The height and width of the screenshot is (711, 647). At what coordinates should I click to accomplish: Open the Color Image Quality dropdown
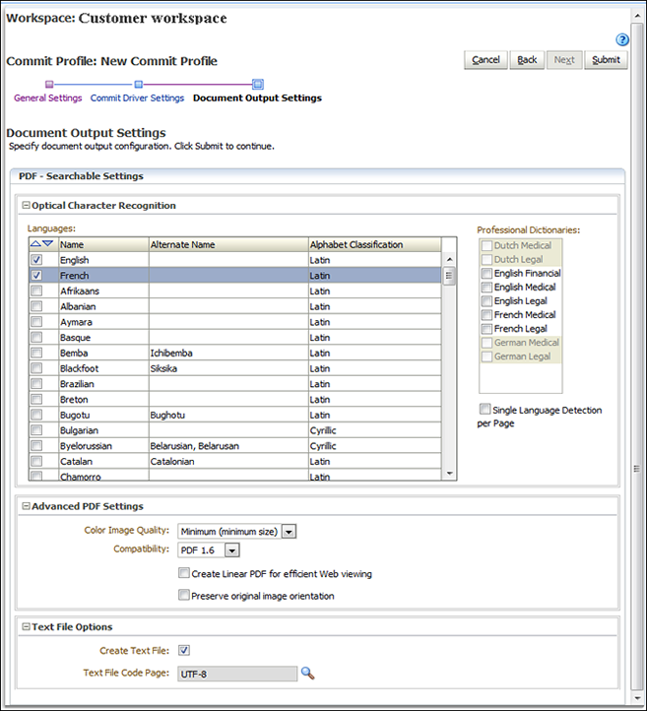click(289, 532)
